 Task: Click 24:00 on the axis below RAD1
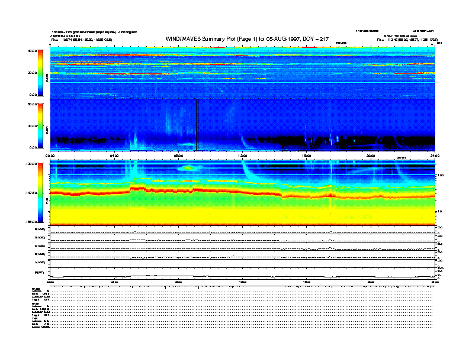click(435, 156)
